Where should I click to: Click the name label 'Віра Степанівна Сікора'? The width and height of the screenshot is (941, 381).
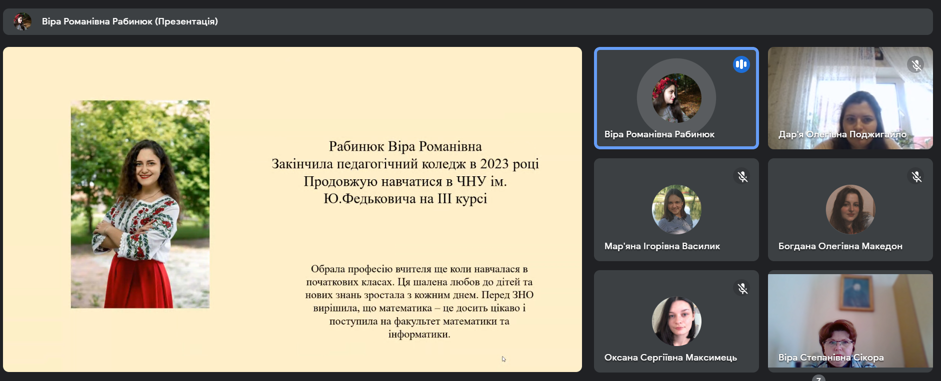[x=831, y=358]
